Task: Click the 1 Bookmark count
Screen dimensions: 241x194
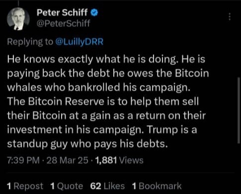Action: (x=157, y=186)
